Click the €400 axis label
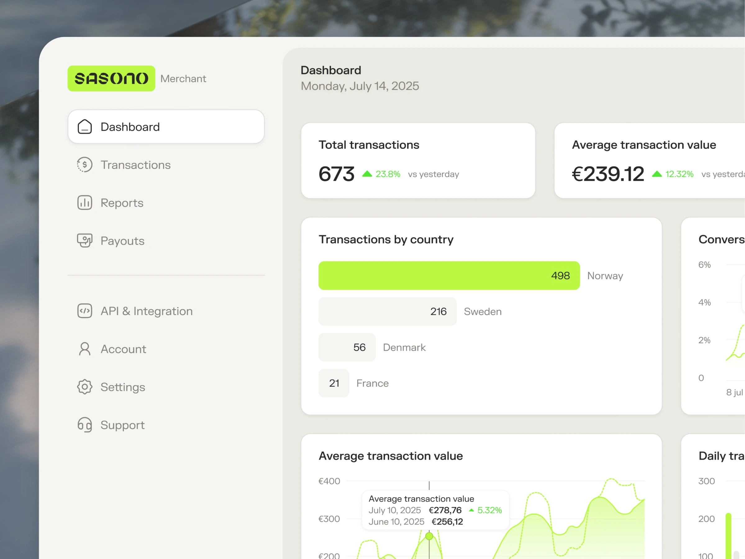This screenshot has height=559, width=745. pyautogui.click(x=329, y=481)
